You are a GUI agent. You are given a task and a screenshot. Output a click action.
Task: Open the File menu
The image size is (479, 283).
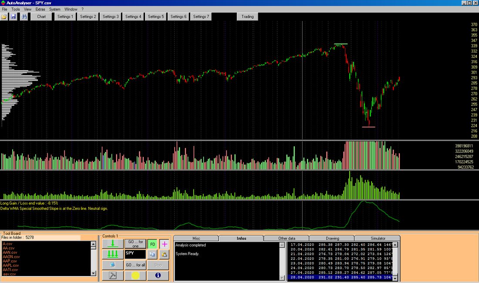click(5, 9)
